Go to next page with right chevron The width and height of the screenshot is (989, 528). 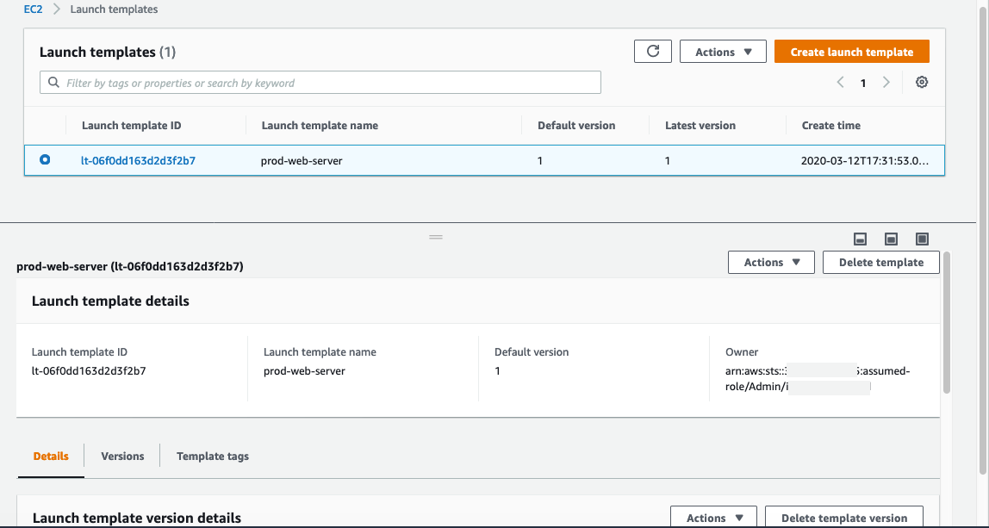point(886,82)
